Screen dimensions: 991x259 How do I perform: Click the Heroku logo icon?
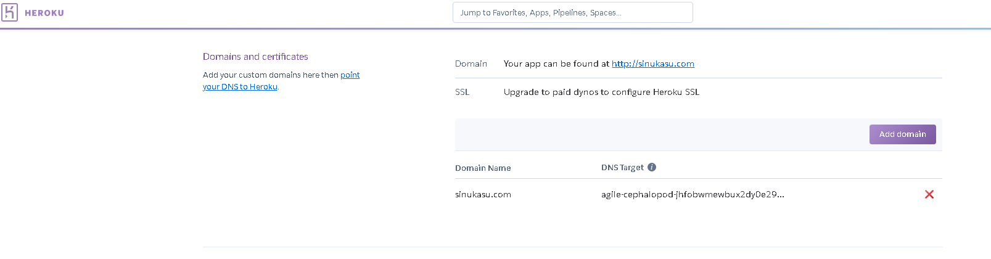9,12
